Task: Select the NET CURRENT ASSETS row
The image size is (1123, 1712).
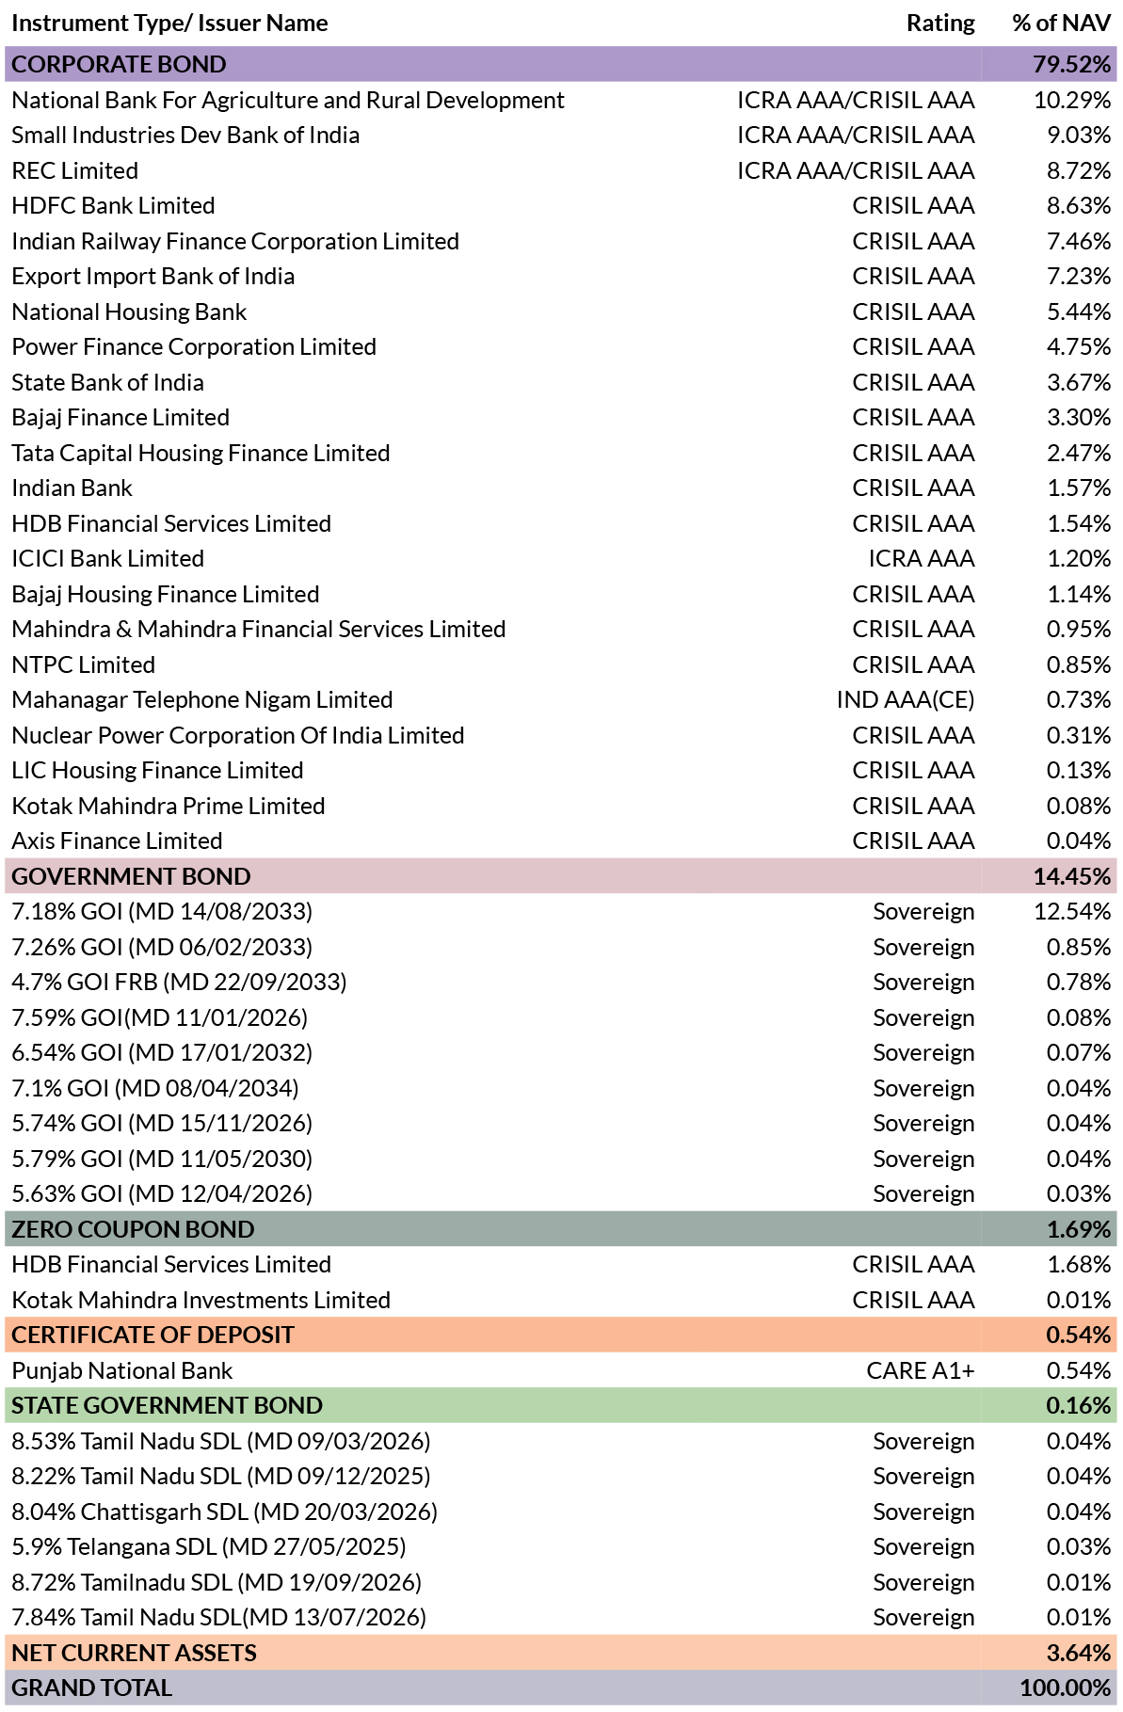Action: coord(561,1653)
